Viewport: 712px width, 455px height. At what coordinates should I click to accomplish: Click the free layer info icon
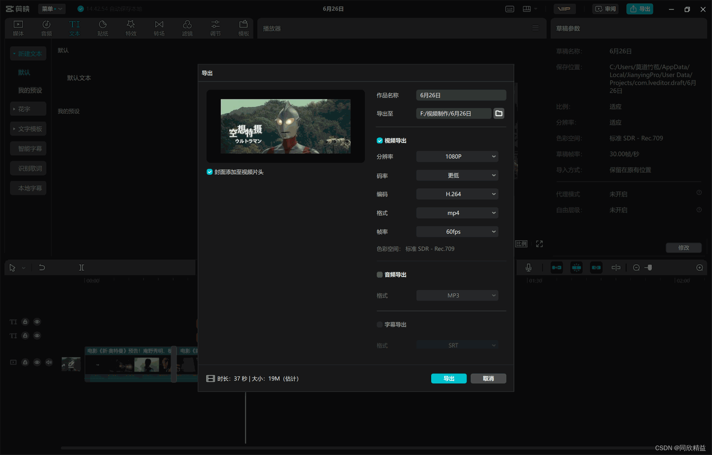click(699, 210)
